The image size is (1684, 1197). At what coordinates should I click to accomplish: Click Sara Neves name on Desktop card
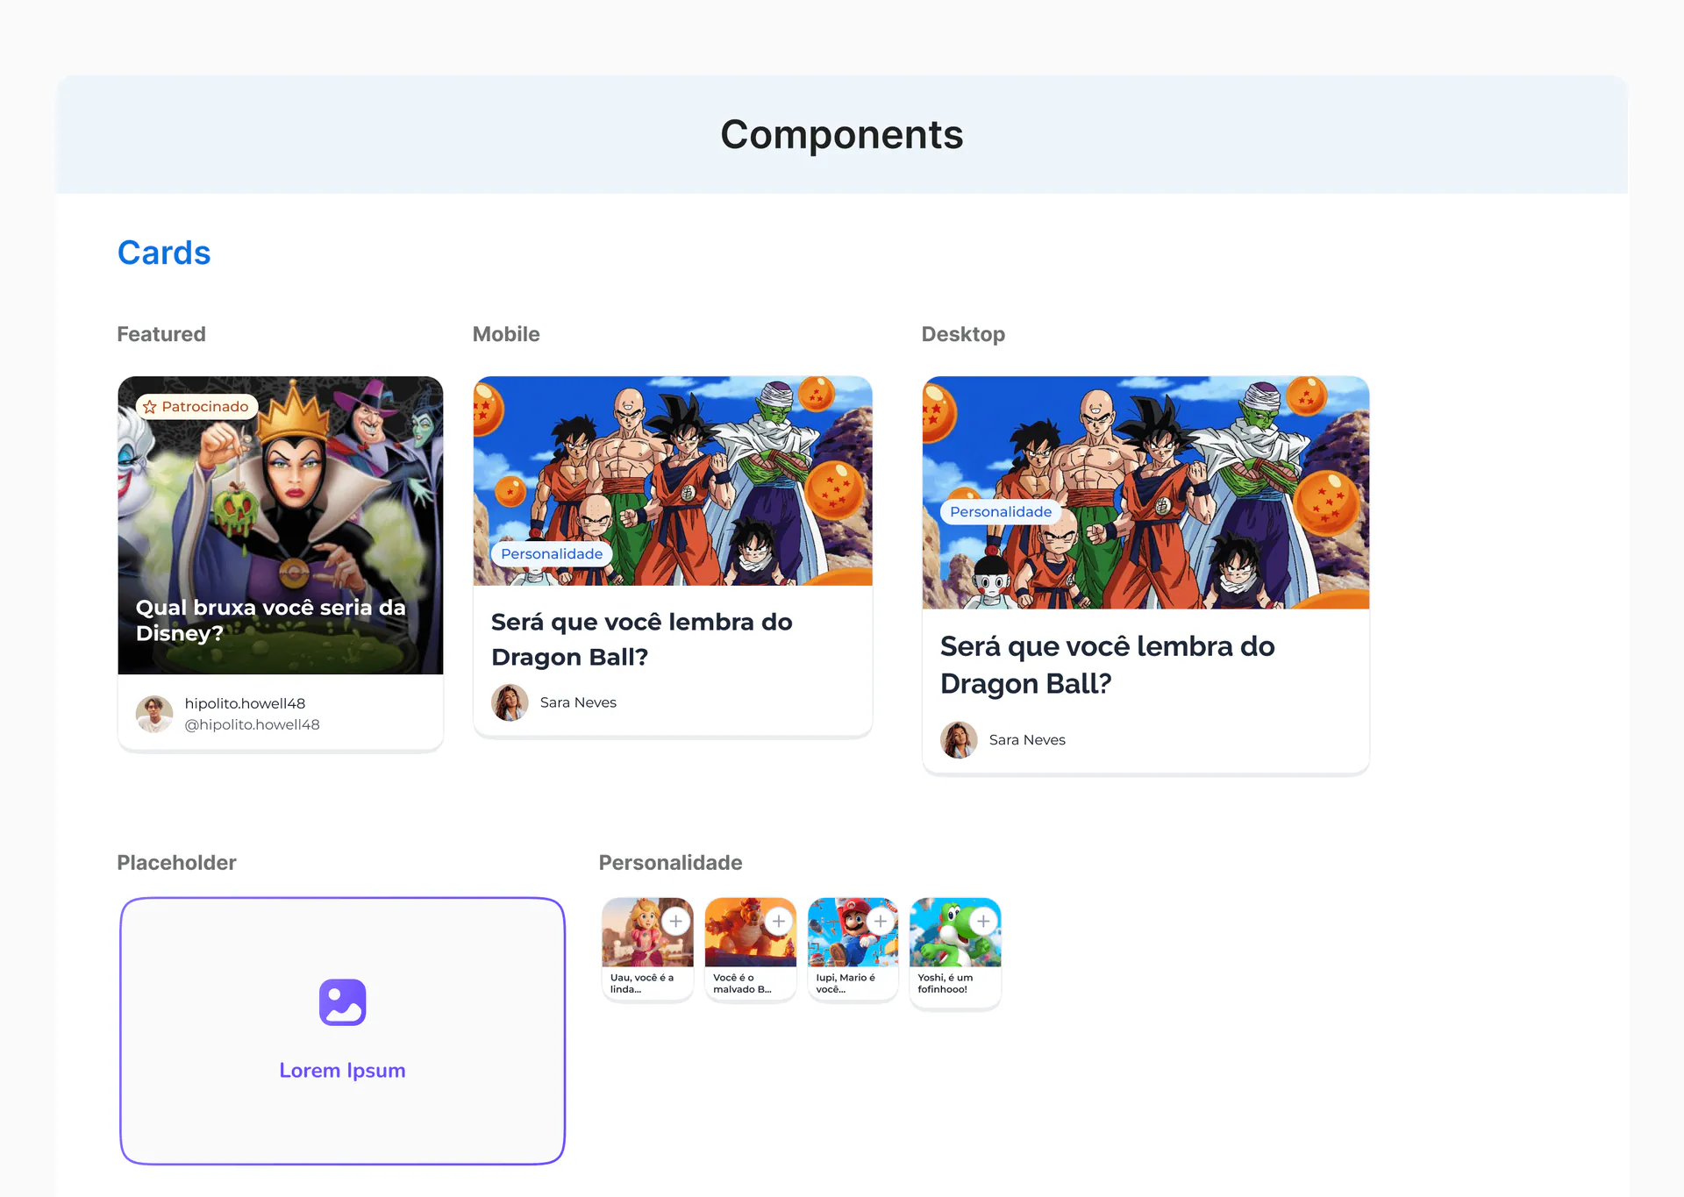tap(1027, 740)
